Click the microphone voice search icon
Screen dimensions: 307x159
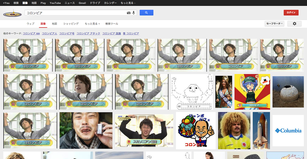click(x=134, y=13)
